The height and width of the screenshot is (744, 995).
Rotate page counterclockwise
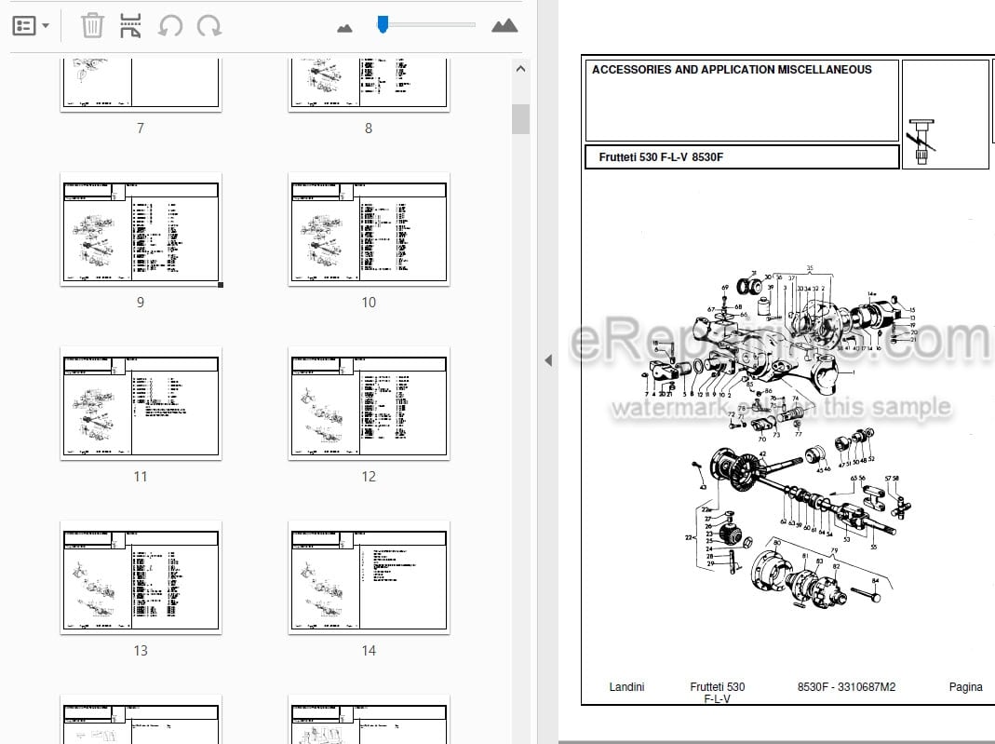click(x=170, y=26)
